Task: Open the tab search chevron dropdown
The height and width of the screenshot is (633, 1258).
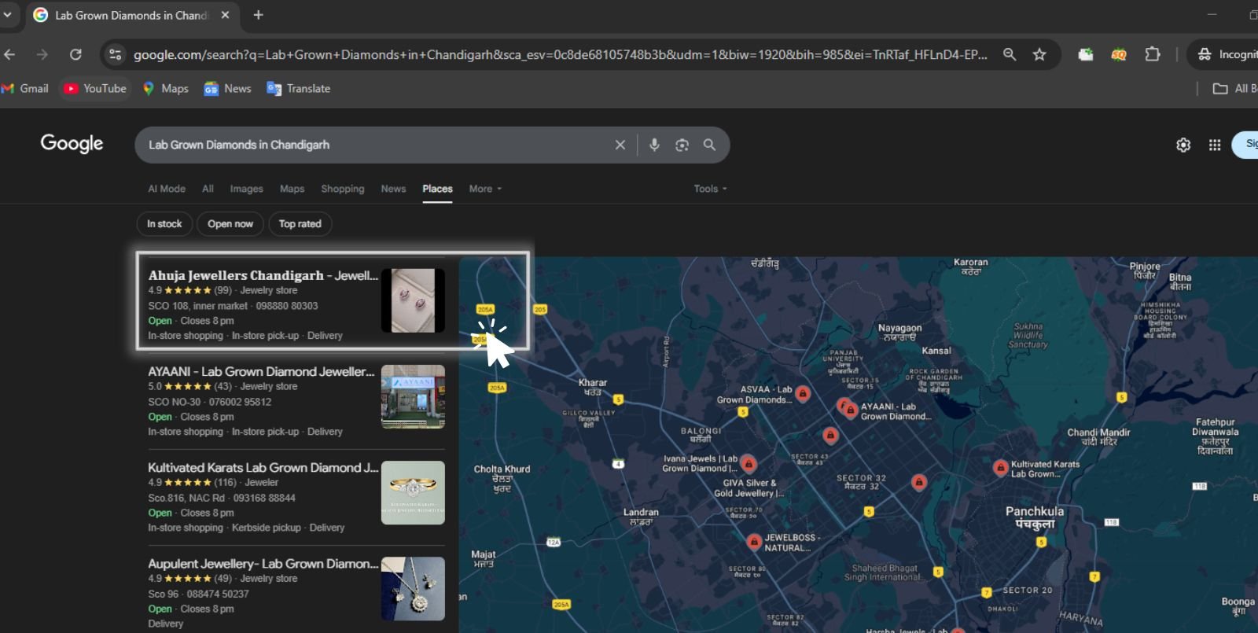Action: [8, 14]
